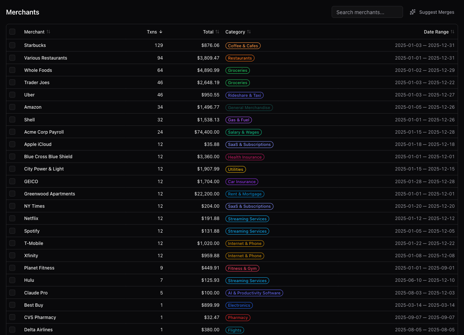
Task: Check the Starbucks row checkbox
Action: [x=12, y=45]
